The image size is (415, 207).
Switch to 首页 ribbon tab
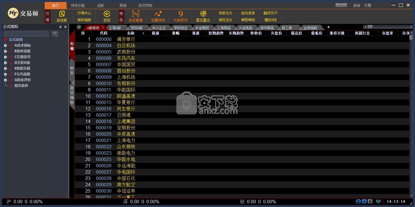(55, 5)
